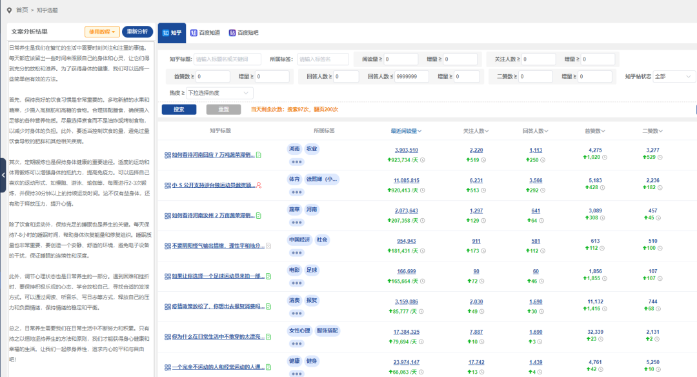Click the clock icon next to 519 followers increase
697x377 pixels.
tap(483, 160)
